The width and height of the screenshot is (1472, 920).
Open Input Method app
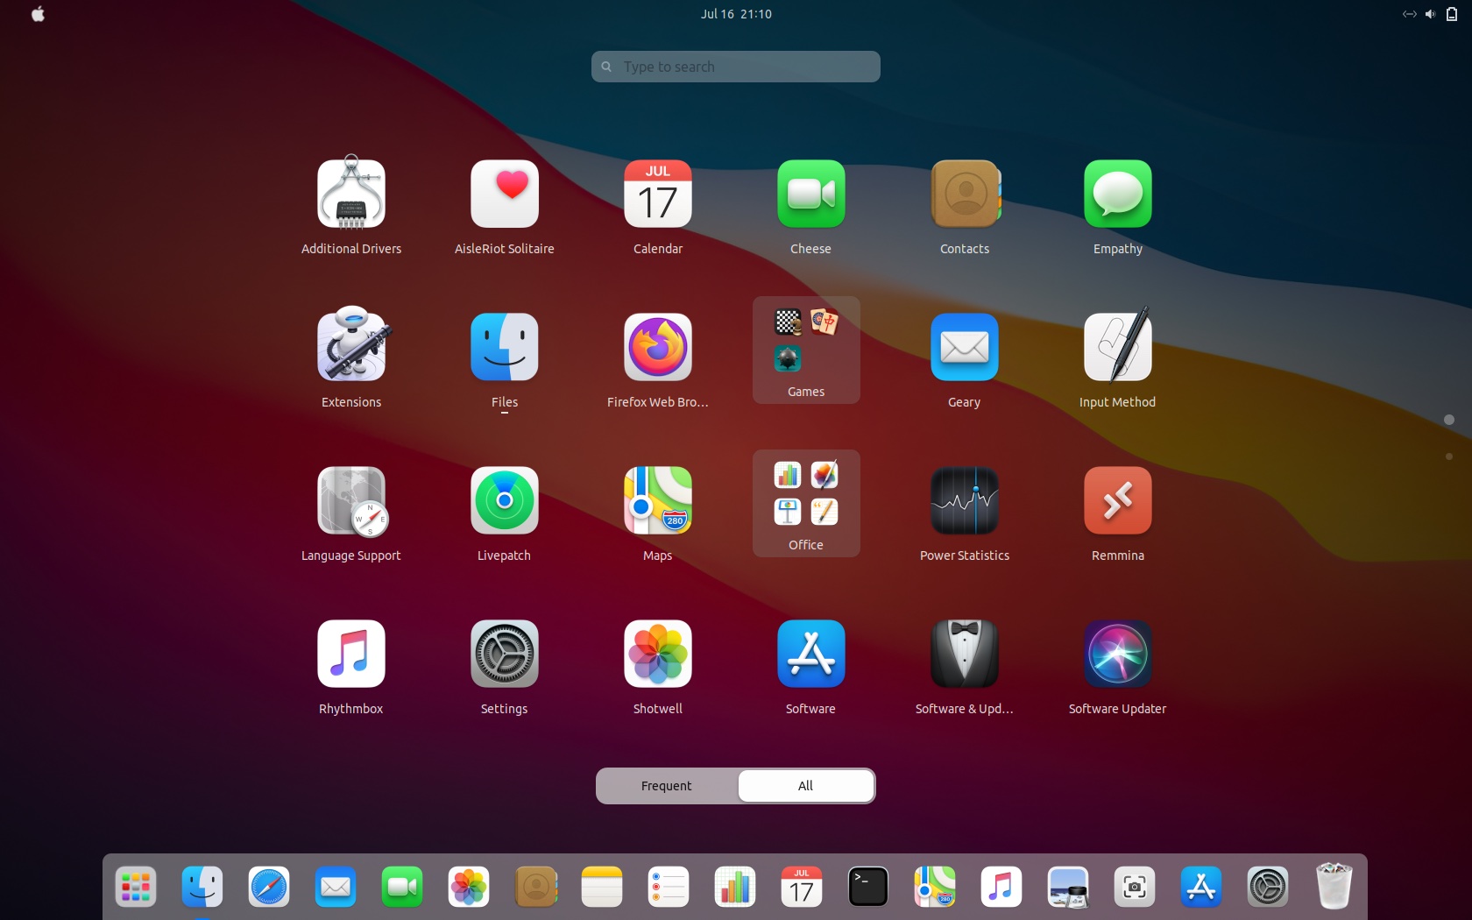coord(1118,345)
